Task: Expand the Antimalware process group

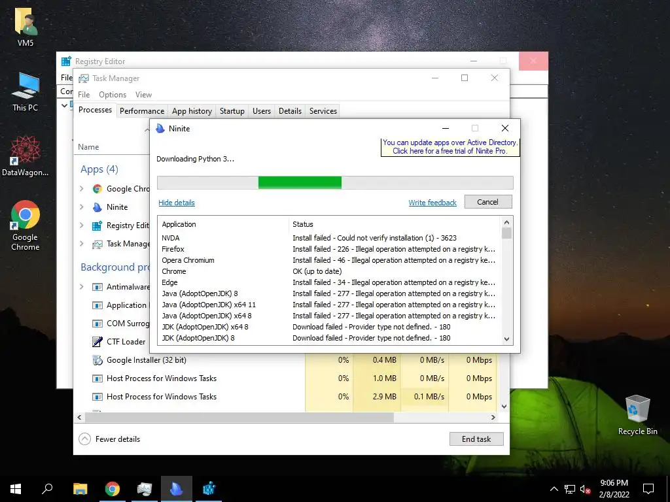Action: 82,287
